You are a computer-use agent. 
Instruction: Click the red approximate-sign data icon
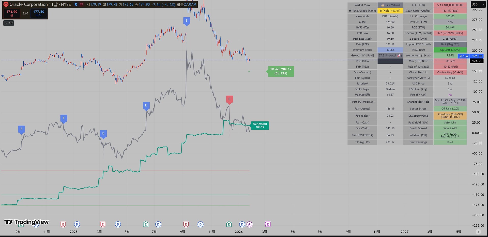click(x=81, y=4)
